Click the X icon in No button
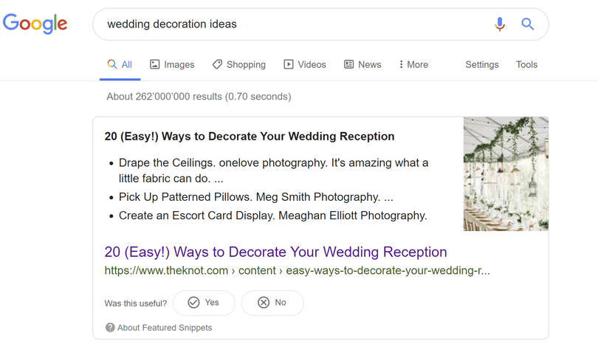Image resolution: width=598 pixels, height=347 pixels. 264,303
